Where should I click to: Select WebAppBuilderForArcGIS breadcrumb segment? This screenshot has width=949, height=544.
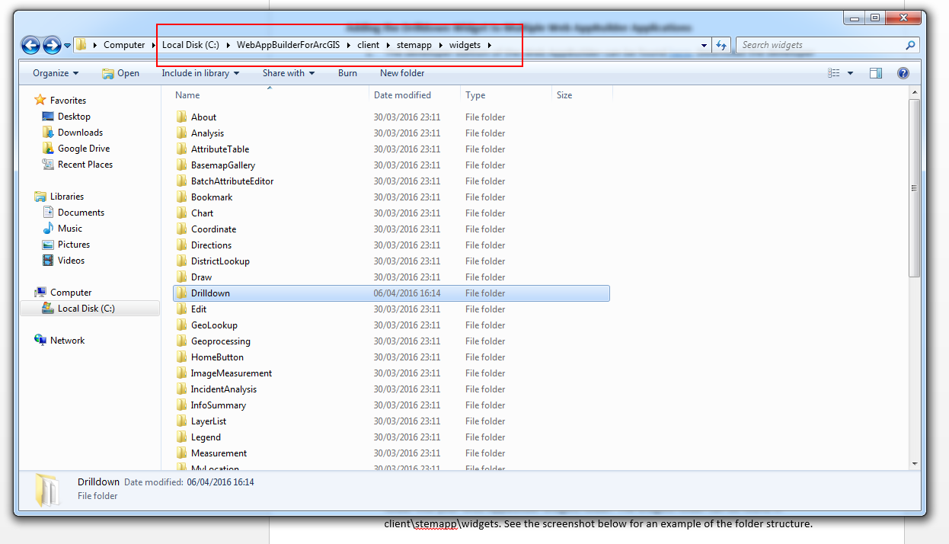pos(288,45)
